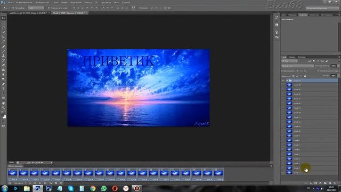The image size is (341, 192).
Task: Open the Фильтр menu
Action: tap(88, 2)
